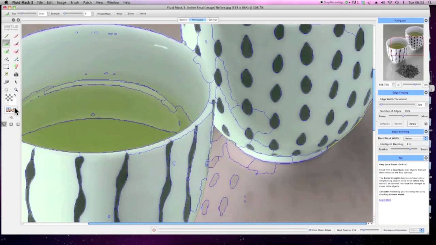Click the Strength value stepper
The height and width of the screenshot is (245, 436).
(93, 14)
